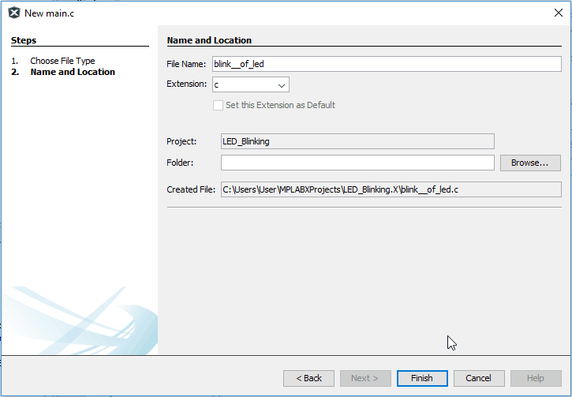572x397 pixels.
Task: Click the New main.c title bar text
Action: point(50,13)
